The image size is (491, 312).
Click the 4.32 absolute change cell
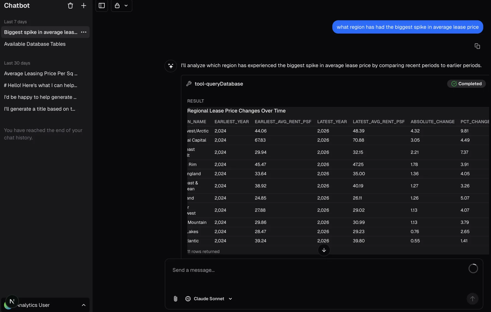[415, 131]
